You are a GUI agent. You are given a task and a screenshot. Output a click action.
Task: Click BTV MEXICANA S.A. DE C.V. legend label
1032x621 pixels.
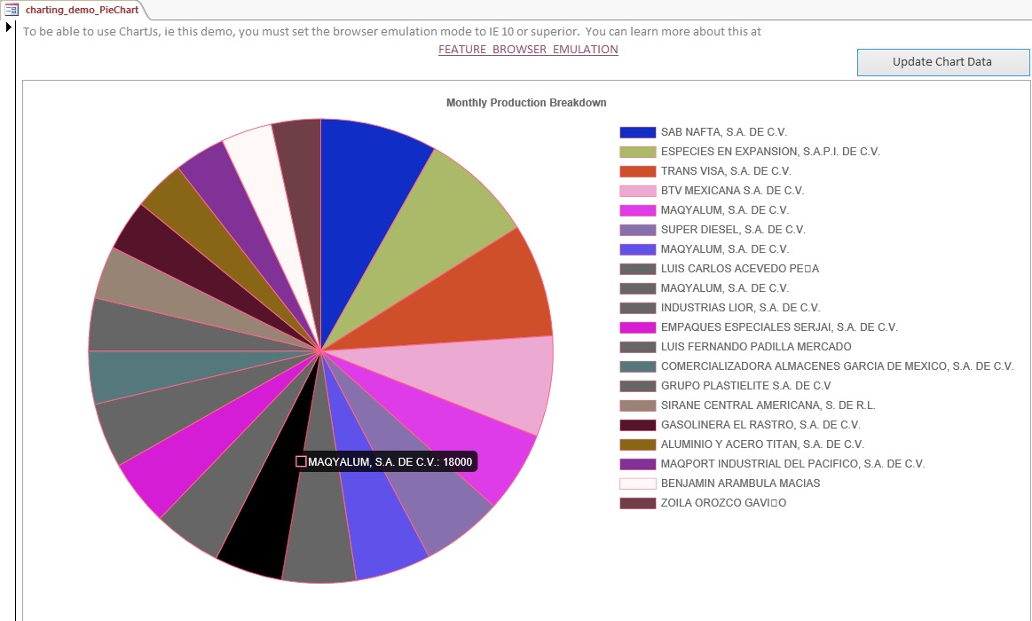[x=733, y=191]
